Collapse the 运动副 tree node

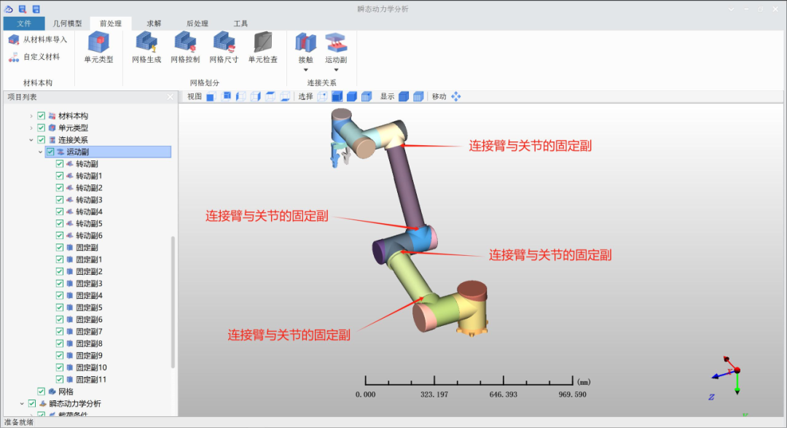pos(41,152)
